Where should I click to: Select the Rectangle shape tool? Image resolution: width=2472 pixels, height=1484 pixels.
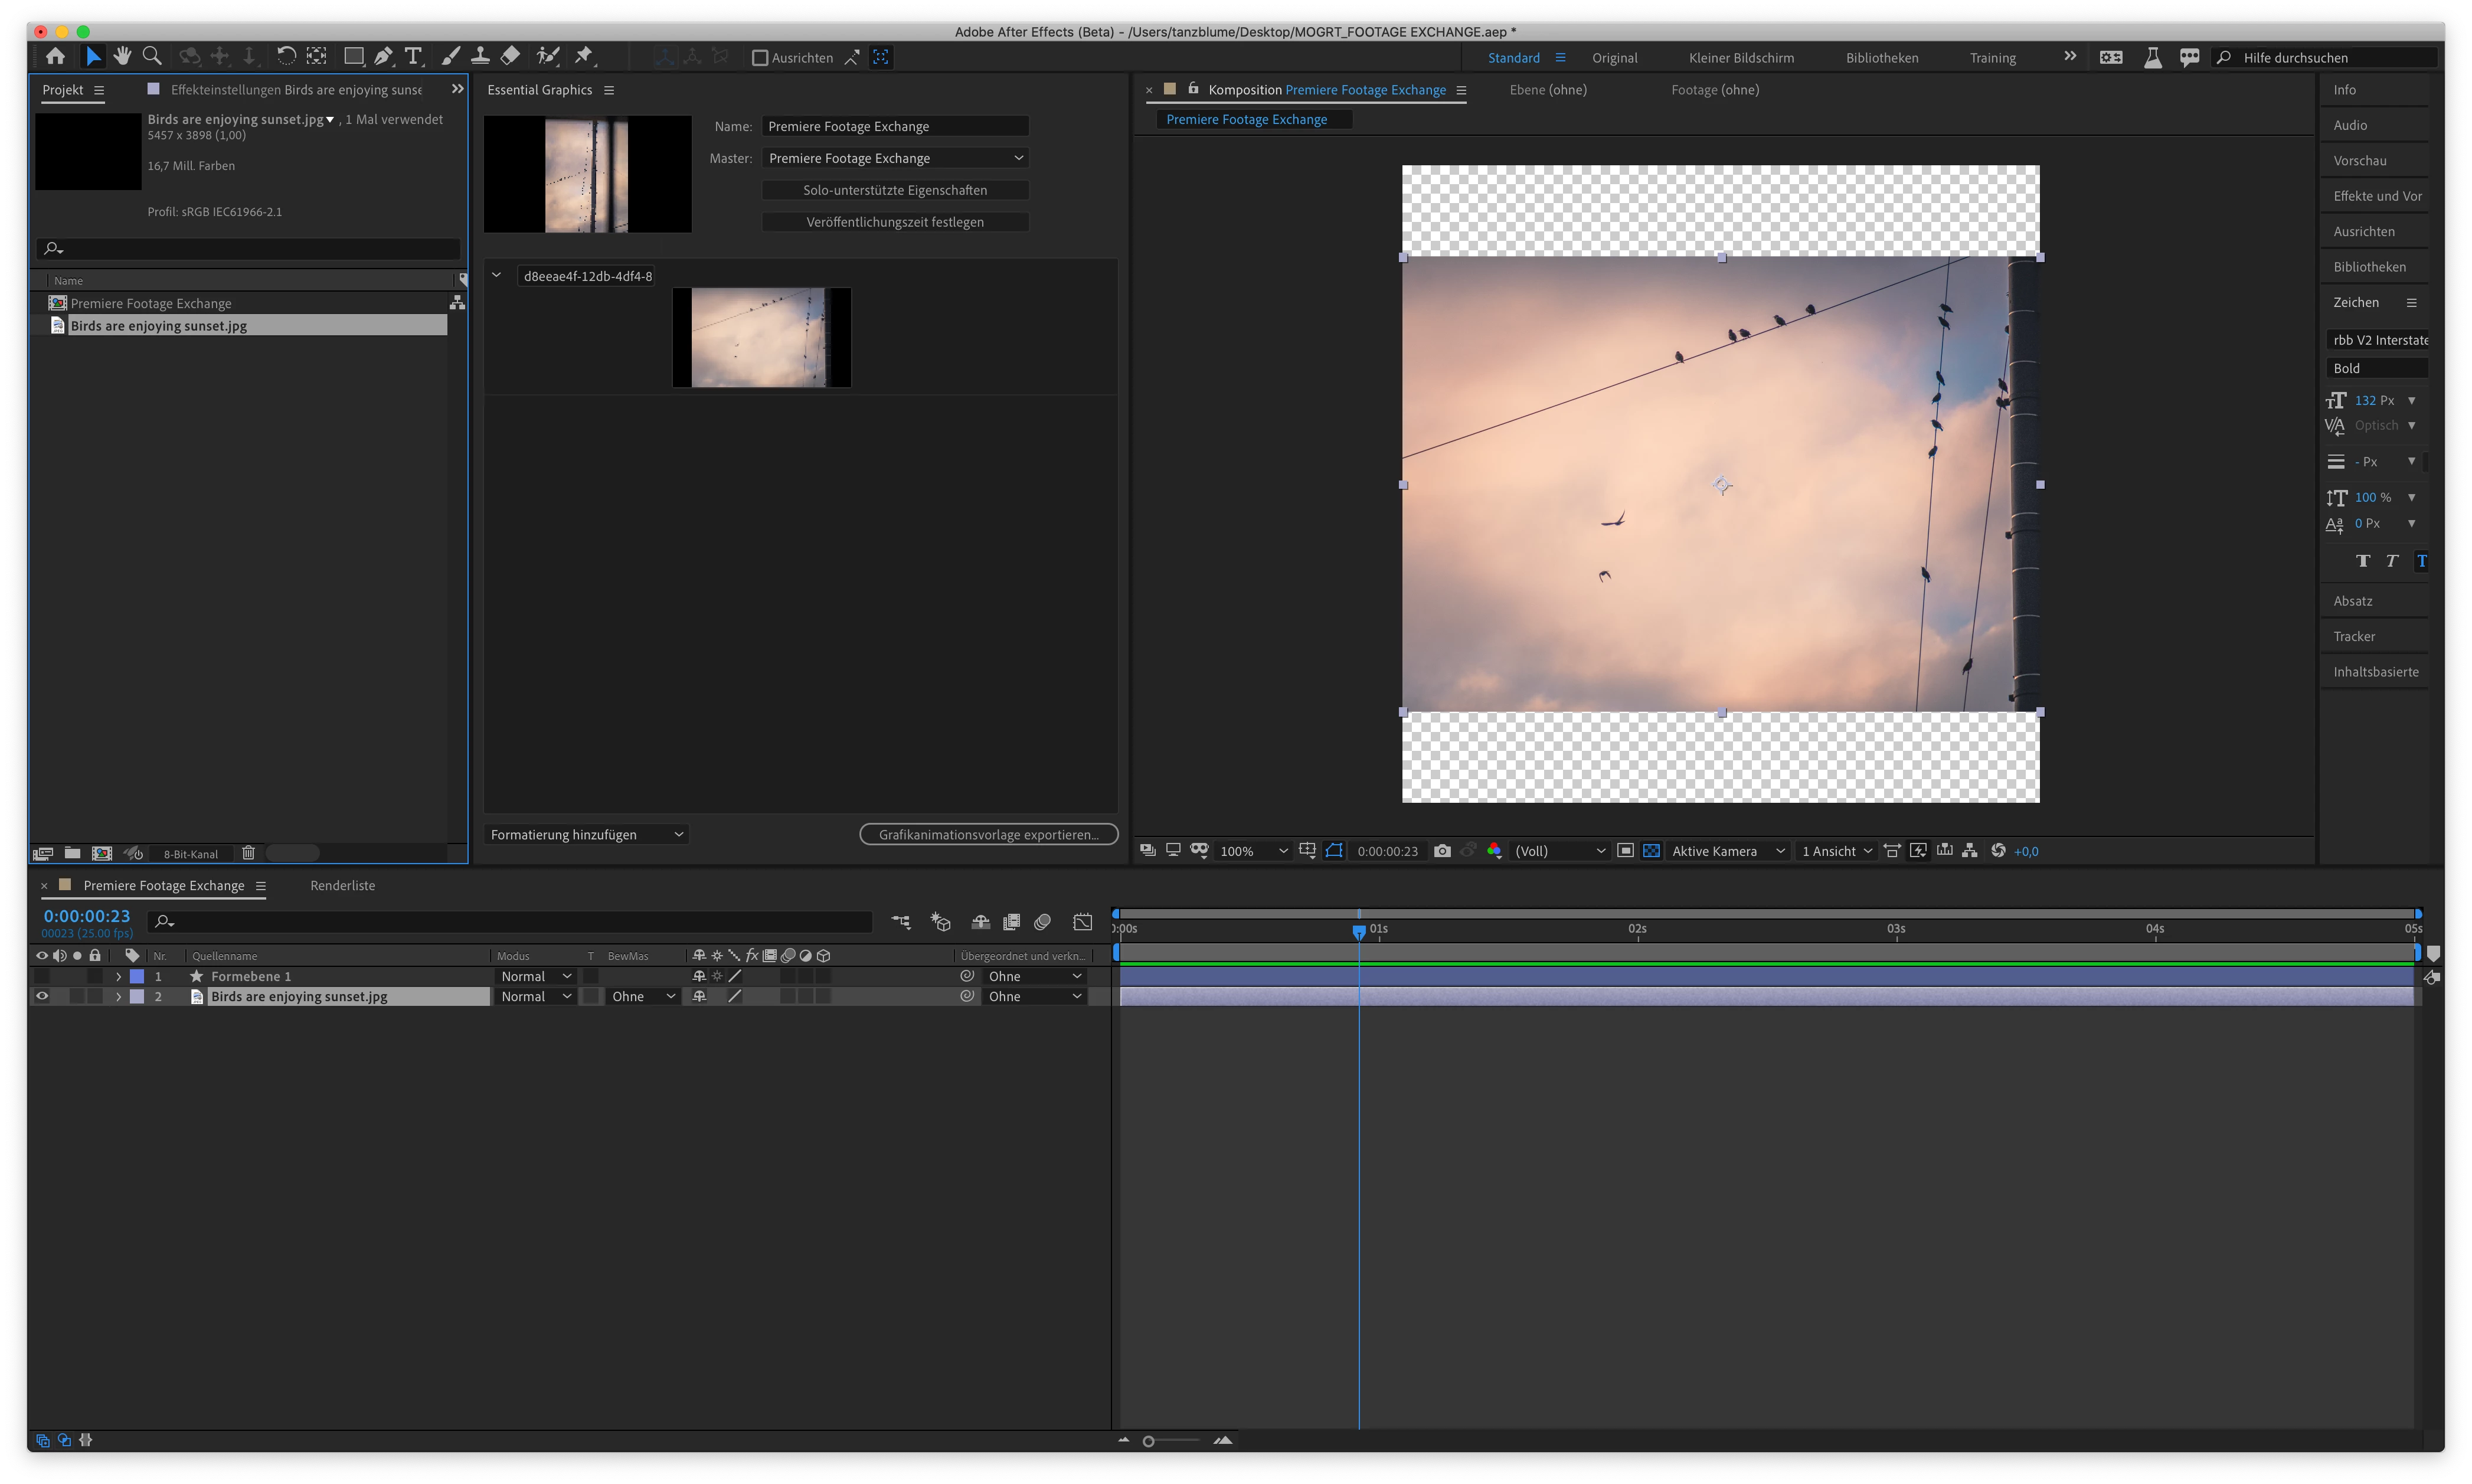pos(353,57)
